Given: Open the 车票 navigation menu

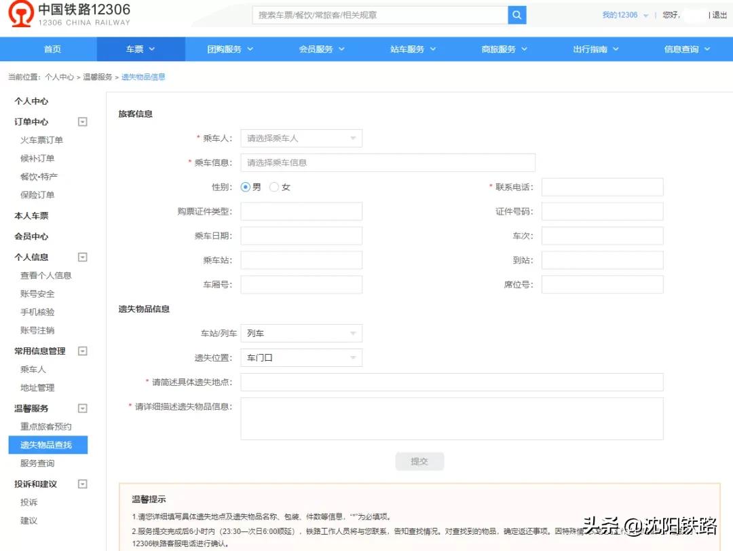Looking at the screenshot, I should 140,49.
